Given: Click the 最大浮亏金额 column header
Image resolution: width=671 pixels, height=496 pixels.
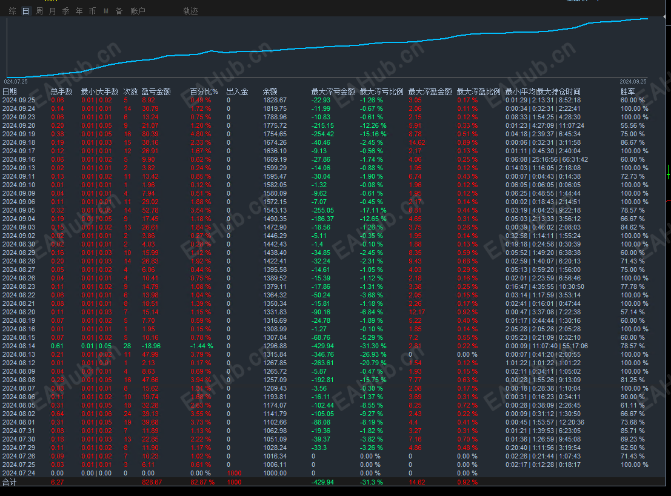Looking at the screenshot, I should (x=333, y=91).
